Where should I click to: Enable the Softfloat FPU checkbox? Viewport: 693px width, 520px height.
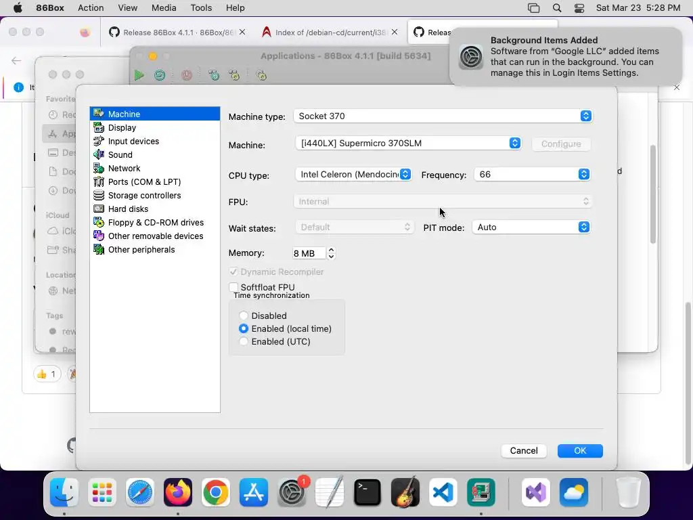click(x=233, y=287)
